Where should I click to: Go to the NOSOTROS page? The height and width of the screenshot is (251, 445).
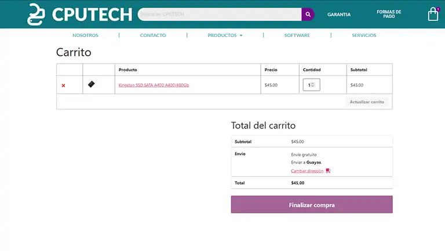coord(85,35)
